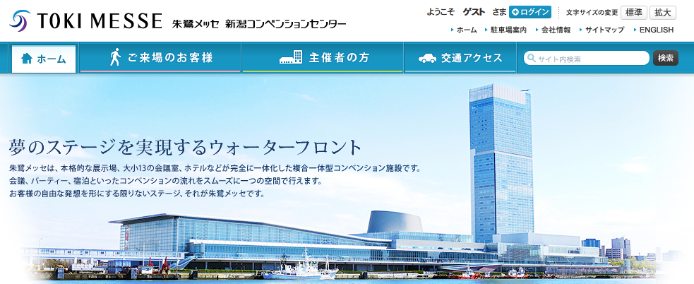This screenshot has height=284, width=694.
Task: Click the magnifying glass in the search box
Action: (x=531, y=59)
